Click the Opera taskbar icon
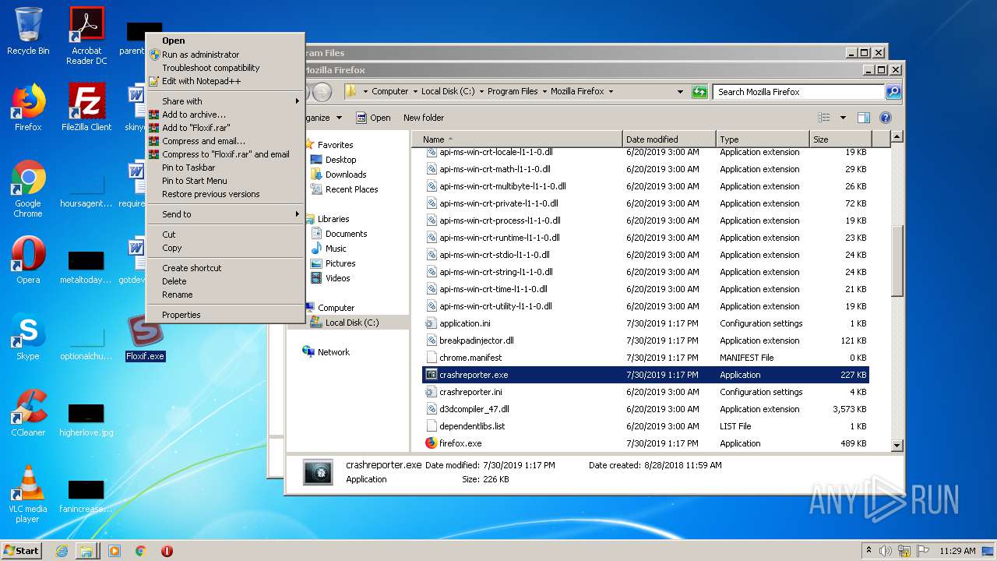The image size is (997, 561). click(x=167, y=551)
